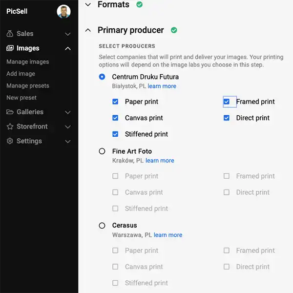The image size is (293, 293).
Task: Click the green checkmark beside Formats
Action: [x=139, y=4]
